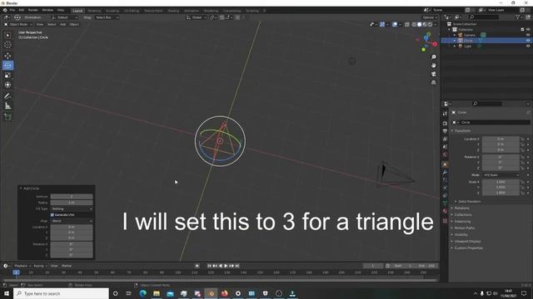Click Windows taskbar search box

[x=61, y=293]
